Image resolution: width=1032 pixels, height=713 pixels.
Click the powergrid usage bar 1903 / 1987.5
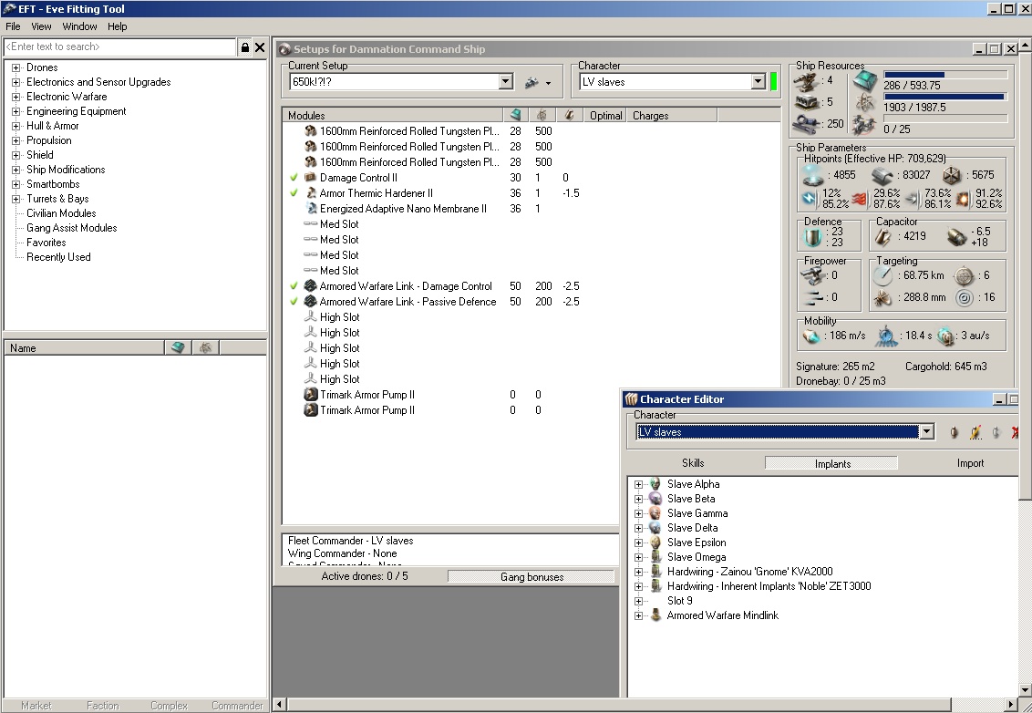(x=945, y=97)
